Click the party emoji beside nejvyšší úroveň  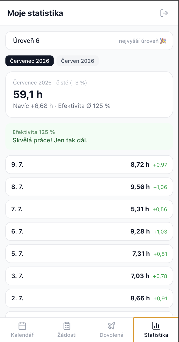pos(163,41)
